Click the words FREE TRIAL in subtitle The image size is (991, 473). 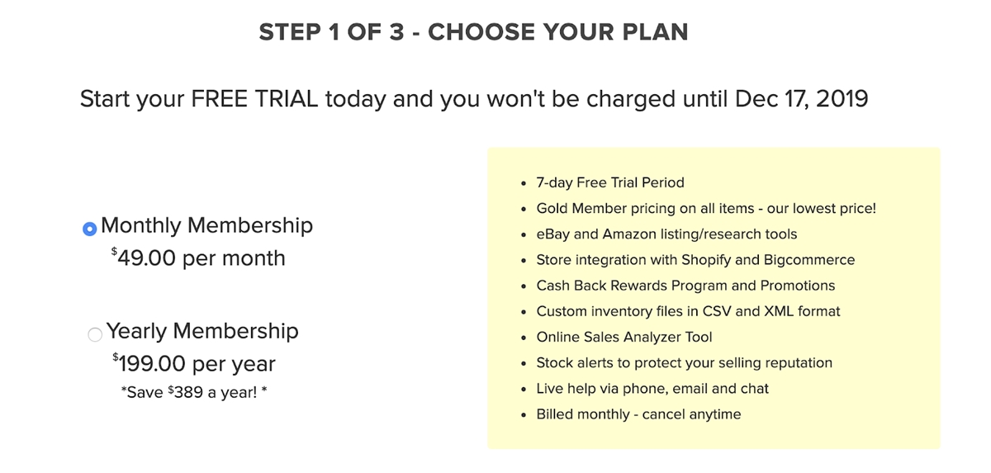(x=254, y=99)
